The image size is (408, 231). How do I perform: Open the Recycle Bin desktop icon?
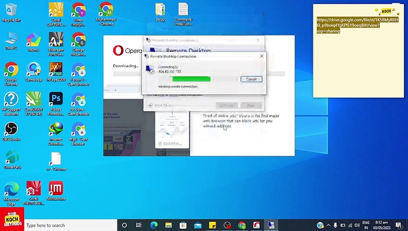point(11,13)
